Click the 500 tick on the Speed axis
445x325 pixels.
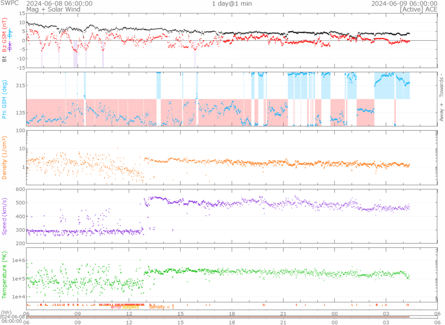coord(20,203)
